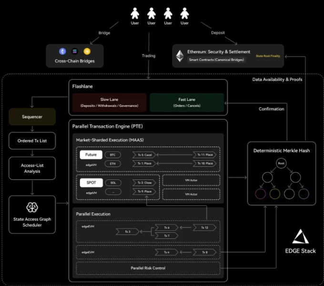The image size is (324, 286).
Task: Click the BTC pill
Action: tap(113, 155)
